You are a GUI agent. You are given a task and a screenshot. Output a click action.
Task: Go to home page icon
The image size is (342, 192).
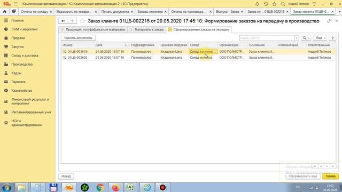point(5,12)
